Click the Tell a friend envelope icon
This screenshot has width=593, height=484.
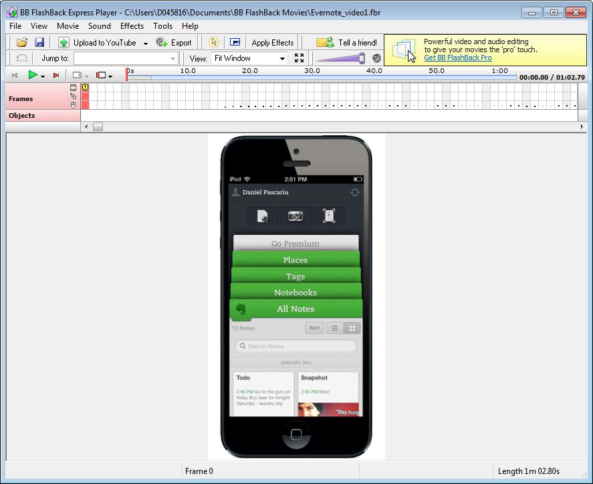coord(325,42)
